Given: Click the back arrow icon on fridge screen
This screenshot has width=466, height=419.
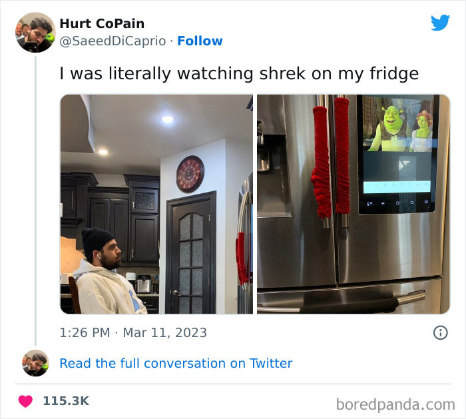Looking at the screenshot, I should click(412, 203).
